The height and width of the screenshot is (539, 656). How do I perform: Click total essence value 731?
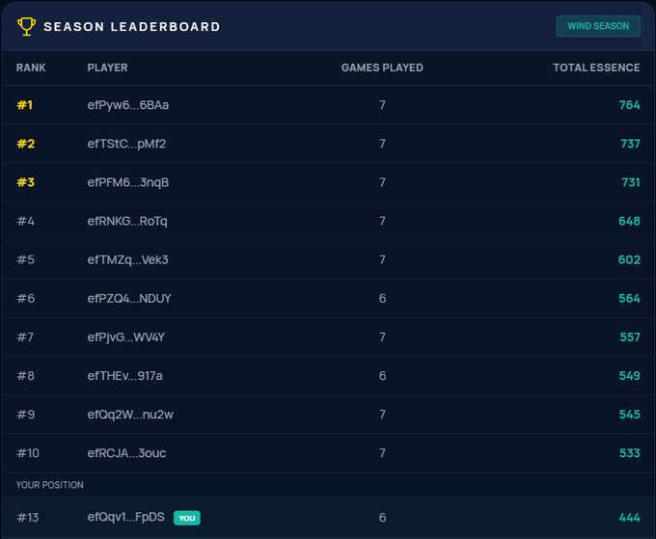(631, 182)
